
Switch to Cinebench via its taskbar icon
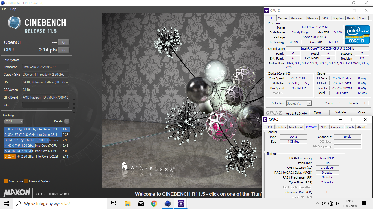[x=167, y=203]
